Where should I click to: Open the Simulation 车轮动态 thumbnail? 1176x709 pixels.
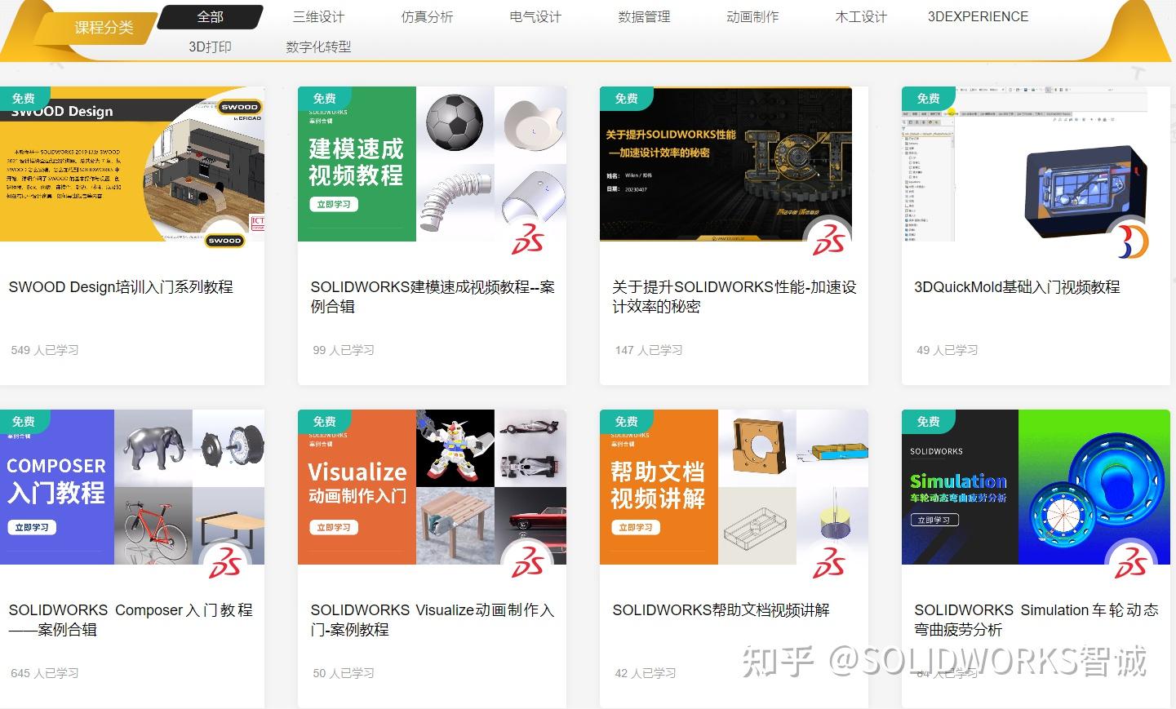coord(1036,487)
